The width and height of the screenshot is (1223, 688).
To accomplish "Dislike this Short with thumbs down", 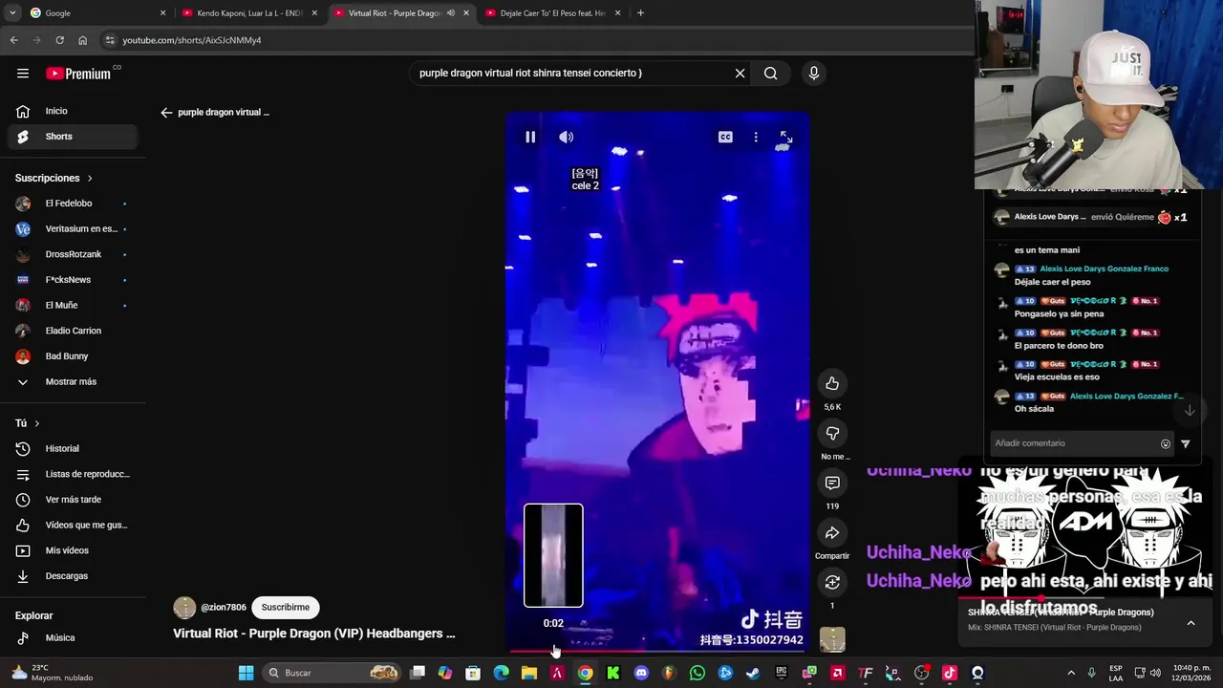I will tap(832, 433).
